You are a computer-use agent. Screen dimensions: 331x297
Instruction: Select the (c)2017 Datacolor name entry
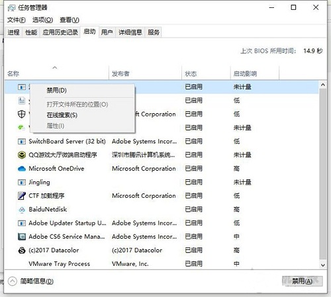pyautogui.click(x=54, y=250)
